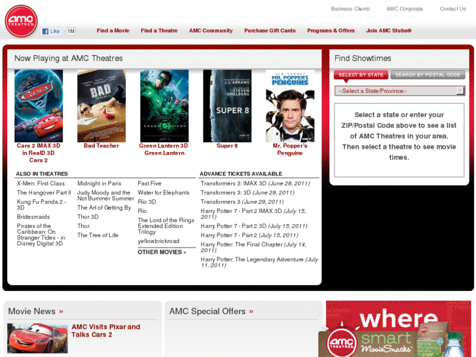
Task: Open Harry Potter: The Legendary Adventure
Action: pyautogui.click(x=259, y=262)
